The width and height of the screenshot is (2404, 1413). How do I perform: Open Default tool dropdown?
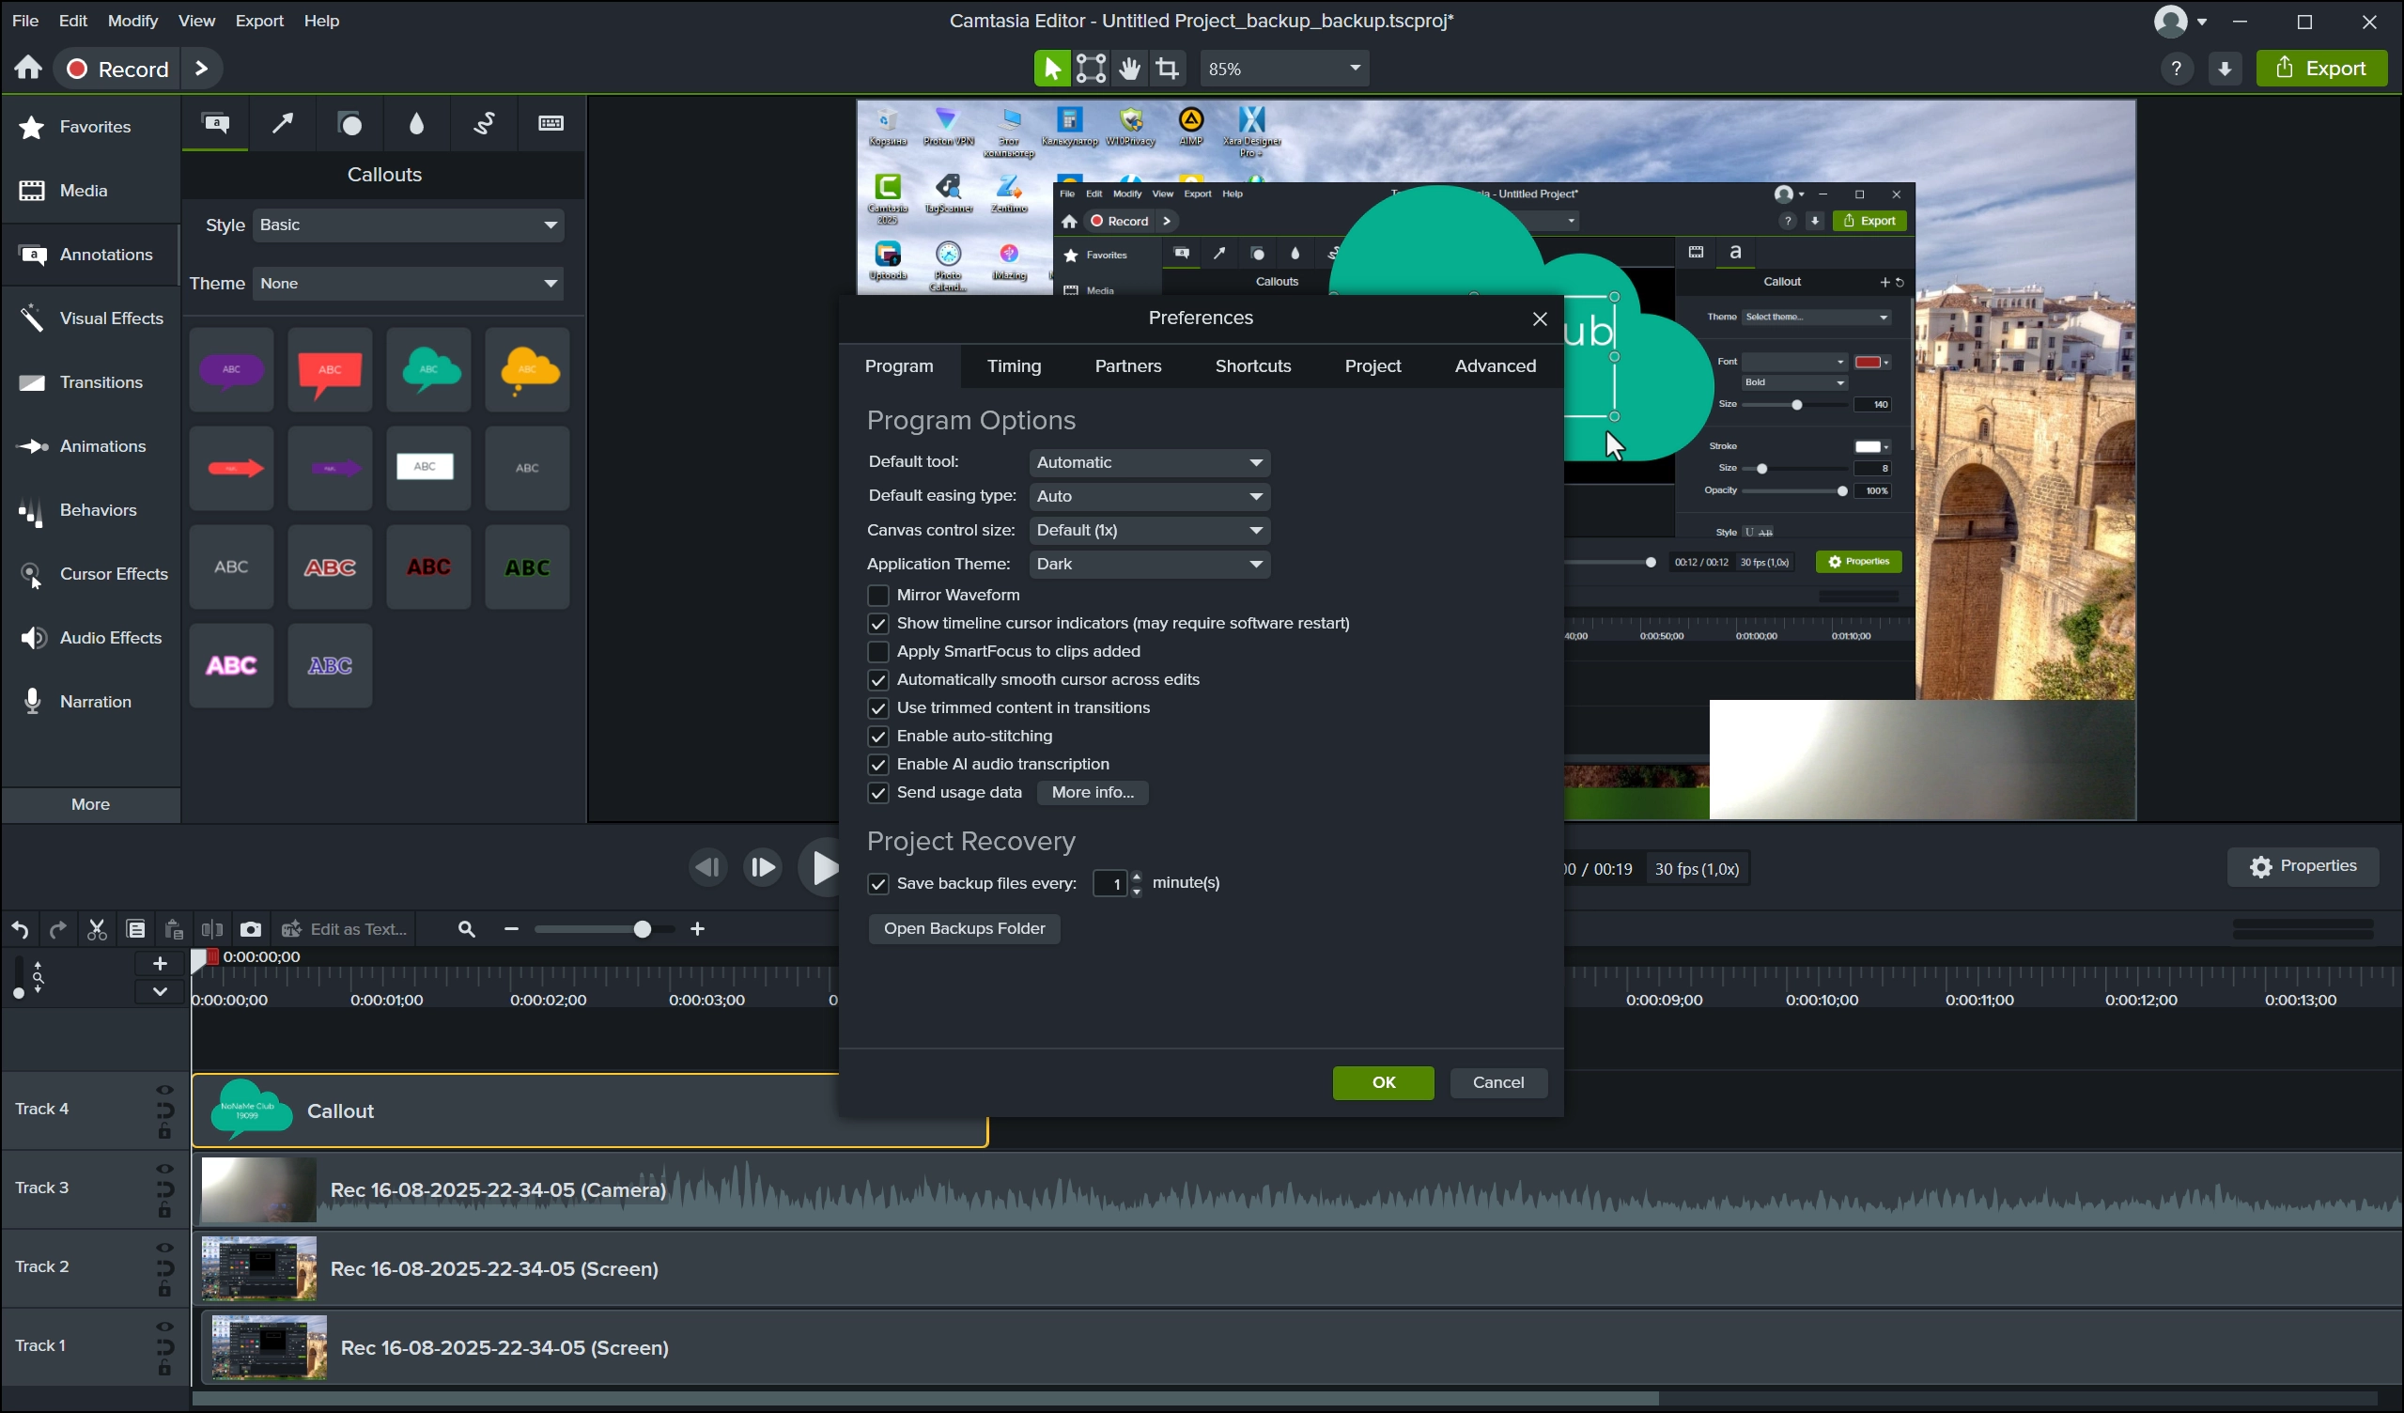[1150, 463]
